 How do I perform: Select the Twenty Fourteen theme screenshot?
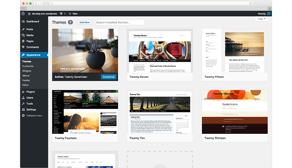pos(85,112)
